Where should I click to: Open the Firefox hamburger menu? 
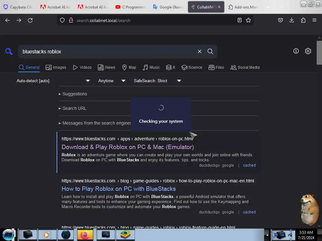point(314,20)
